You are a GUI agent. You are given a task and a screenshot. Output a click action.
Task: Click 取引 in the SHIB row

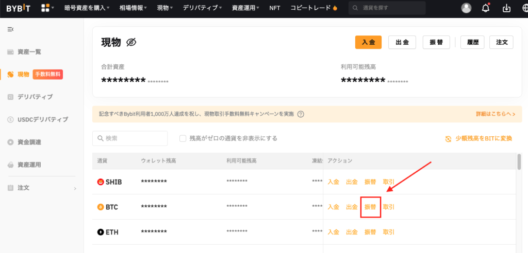pos(389,182)
